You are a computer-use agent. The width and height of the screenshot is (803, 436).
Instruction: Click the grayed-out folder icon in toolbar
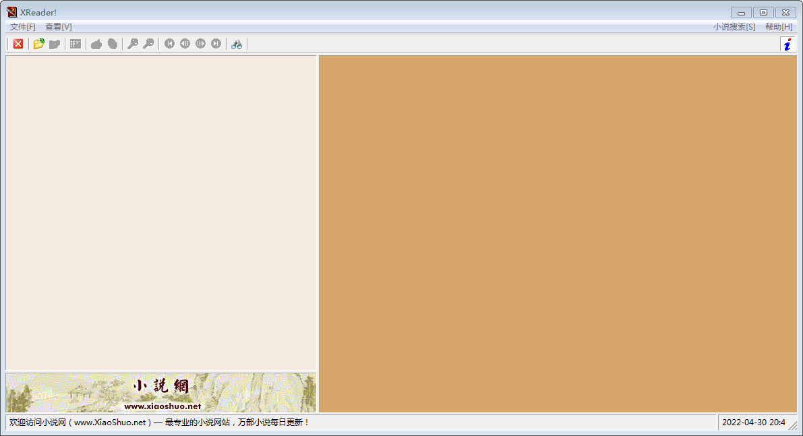click(x=55, y=44)
